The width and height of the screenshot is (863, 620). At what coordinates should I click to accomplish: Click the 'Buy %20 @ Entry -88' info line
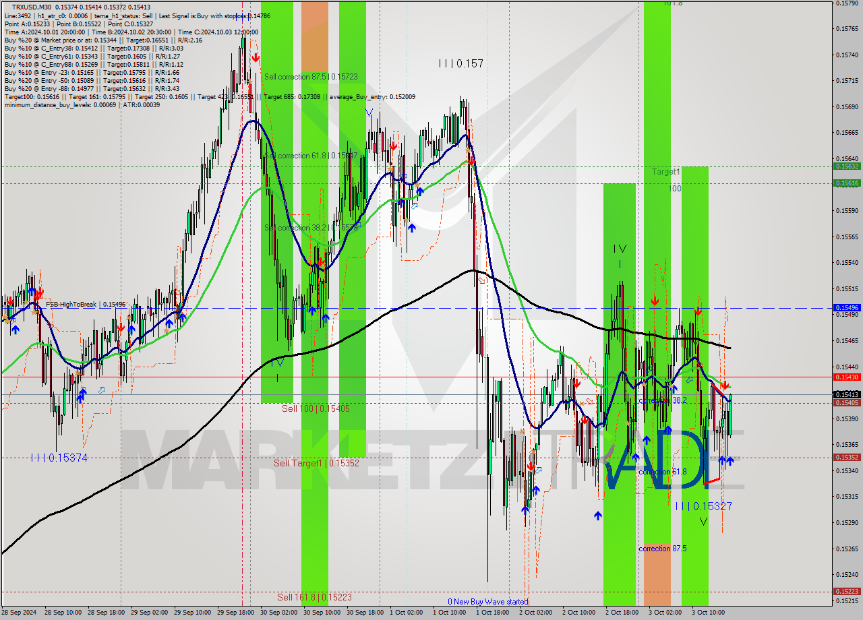pos(92,88)
